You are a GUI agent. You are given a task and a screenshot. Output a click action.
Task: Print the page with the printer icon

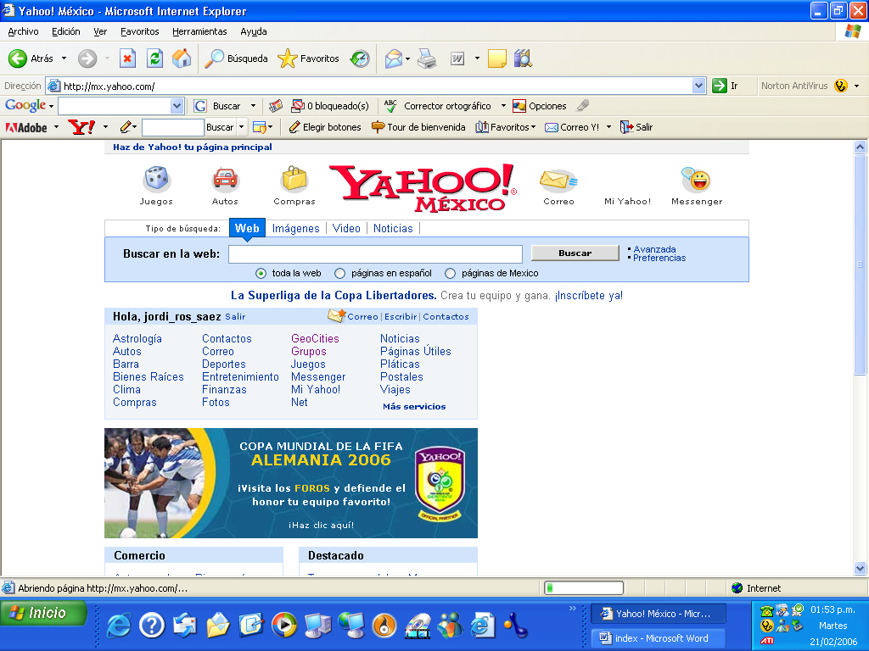tap(427, 58)
